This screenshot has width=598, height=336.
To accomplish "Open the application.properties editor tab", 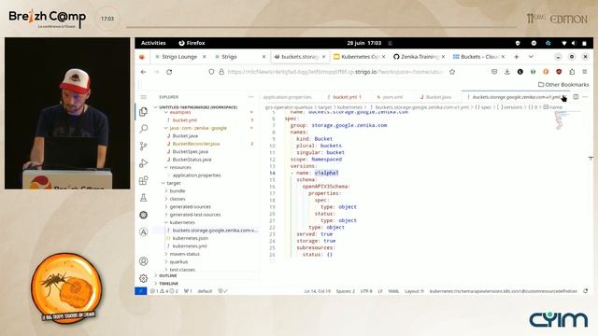I will point(287,97).
